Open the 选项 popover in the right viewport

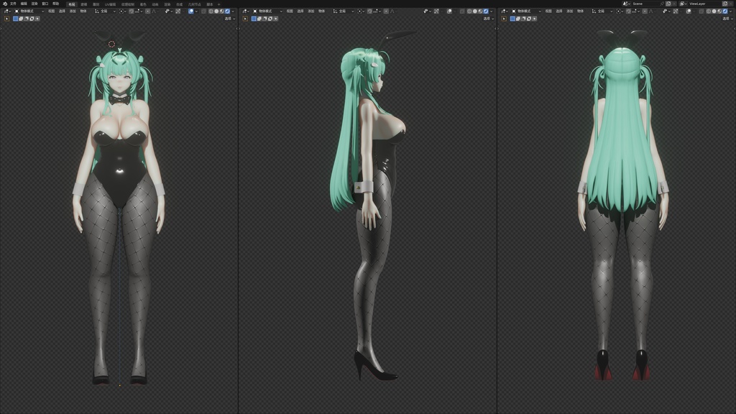[x=727, y=19]
